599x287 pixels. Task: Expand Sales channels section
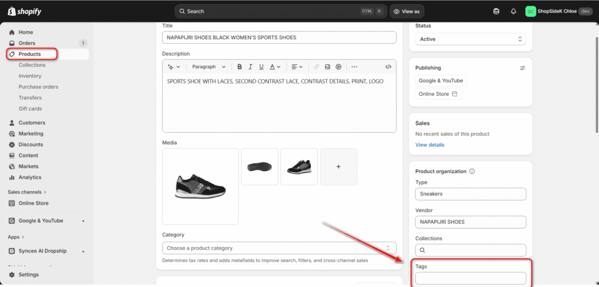[x=27, y=192]
